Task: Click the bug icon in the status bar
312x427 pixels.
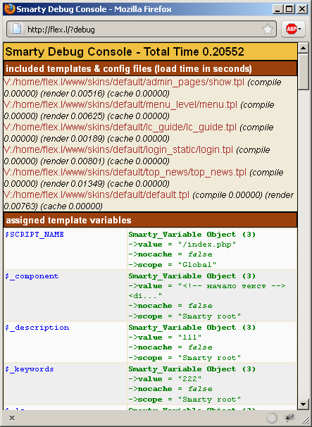Action: (x=289, y=417)
